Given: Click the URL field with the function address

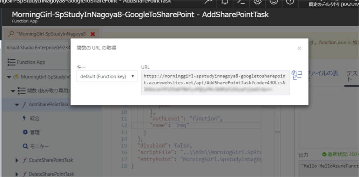Looking at the screenshot, I should 215,83.
